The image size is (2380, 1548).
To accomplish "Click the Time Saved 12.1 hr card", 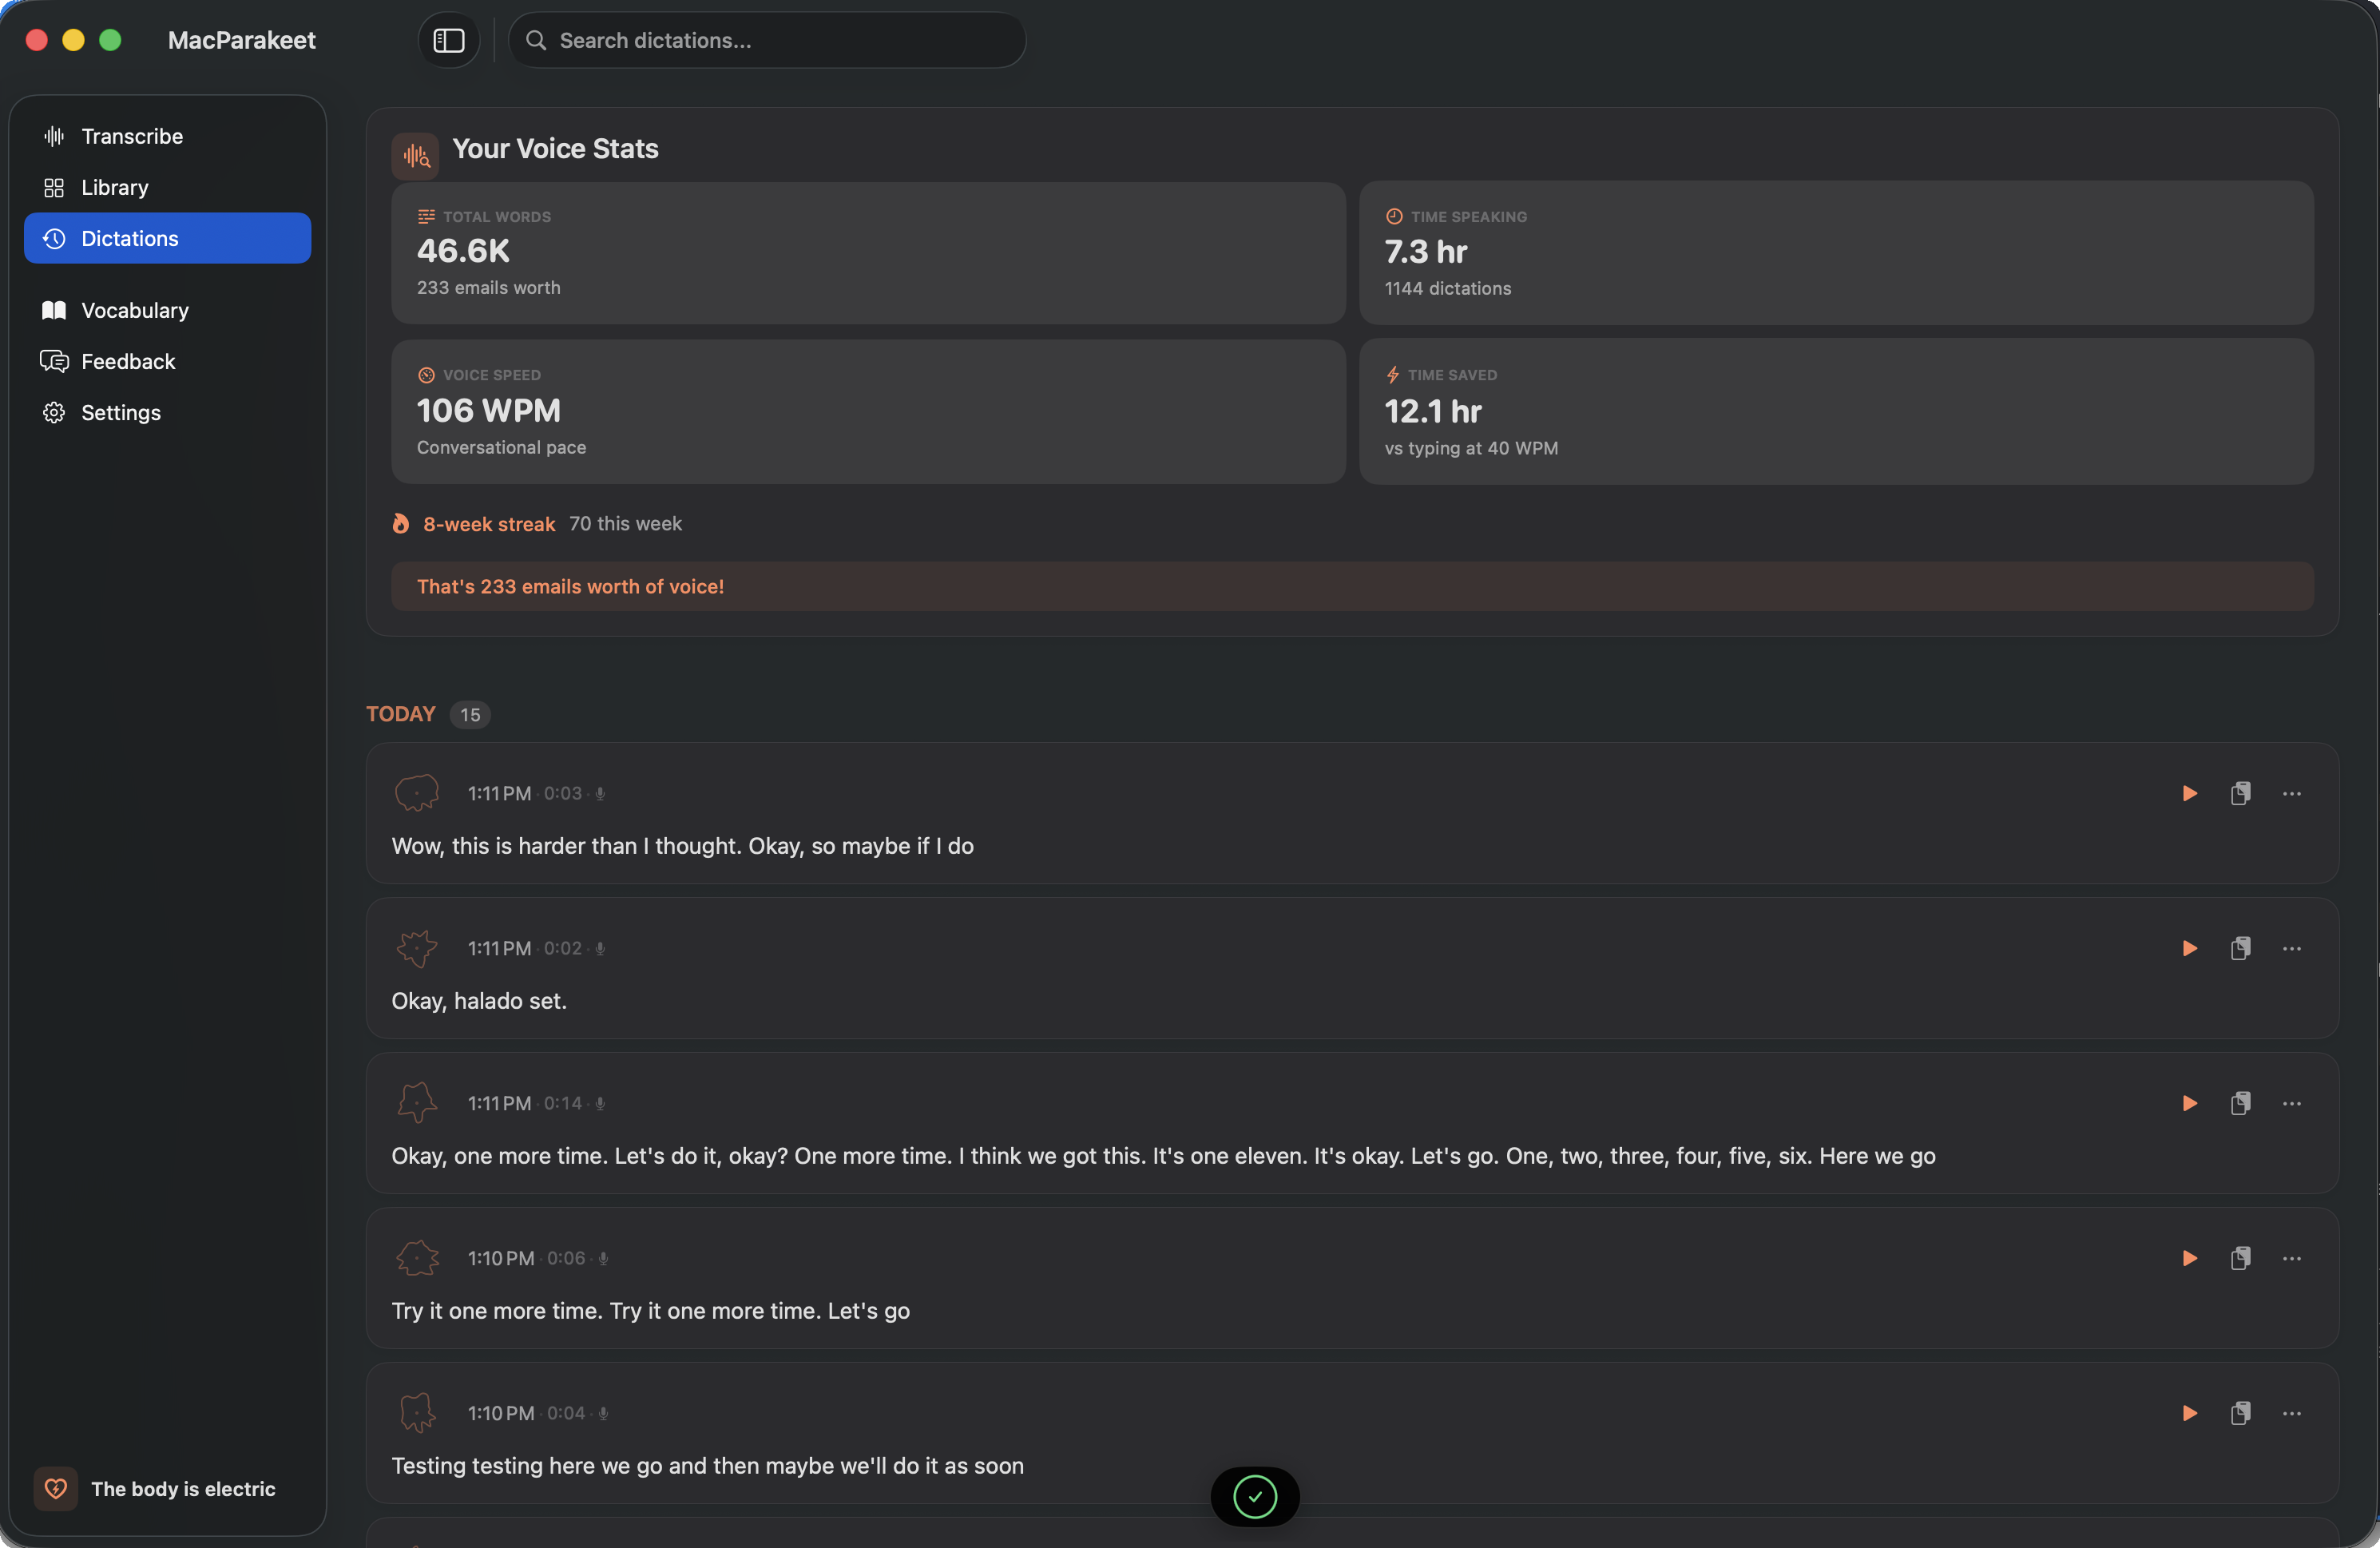I will [x=1836, y=411].
